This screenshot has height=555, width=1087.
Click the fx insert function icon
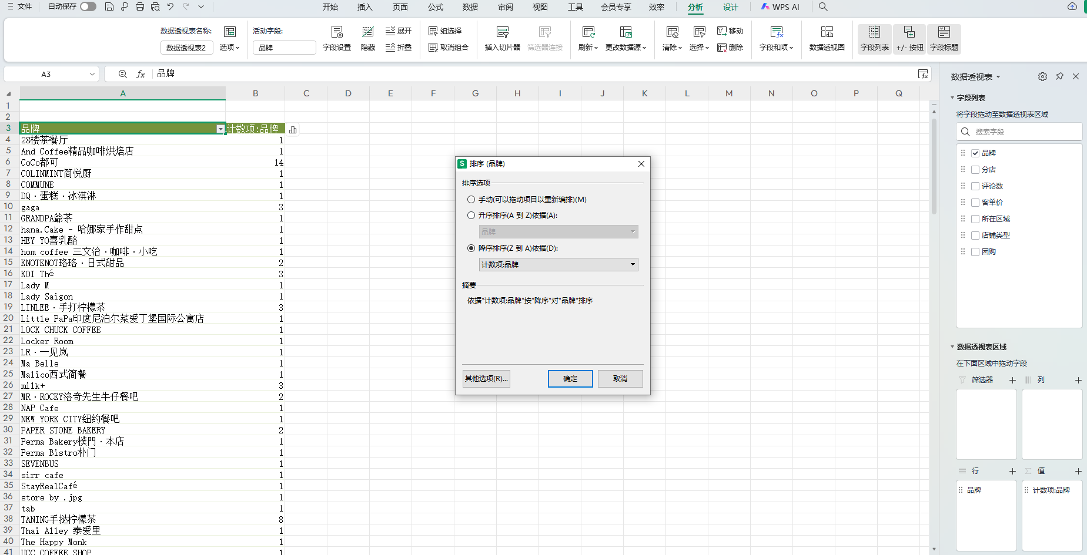coord(141,74)
